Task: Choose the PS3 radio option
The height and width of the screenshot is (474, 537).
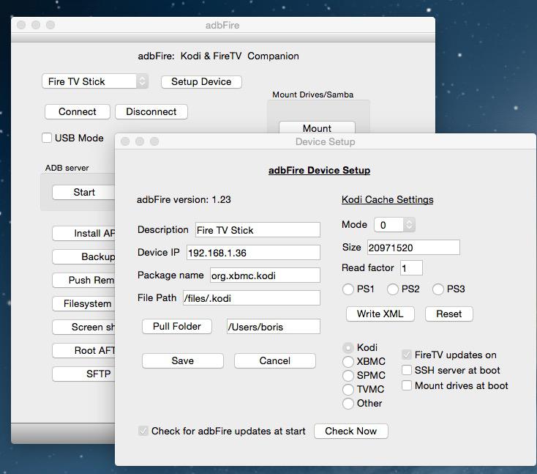Action: pyautogui.click(x=438, y=289)
